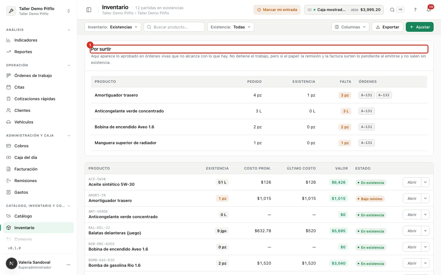Viewport: 441px width, 275px height.
Task: Click the Exportar button
Action: pyautogui.click(x=387, y=27)
